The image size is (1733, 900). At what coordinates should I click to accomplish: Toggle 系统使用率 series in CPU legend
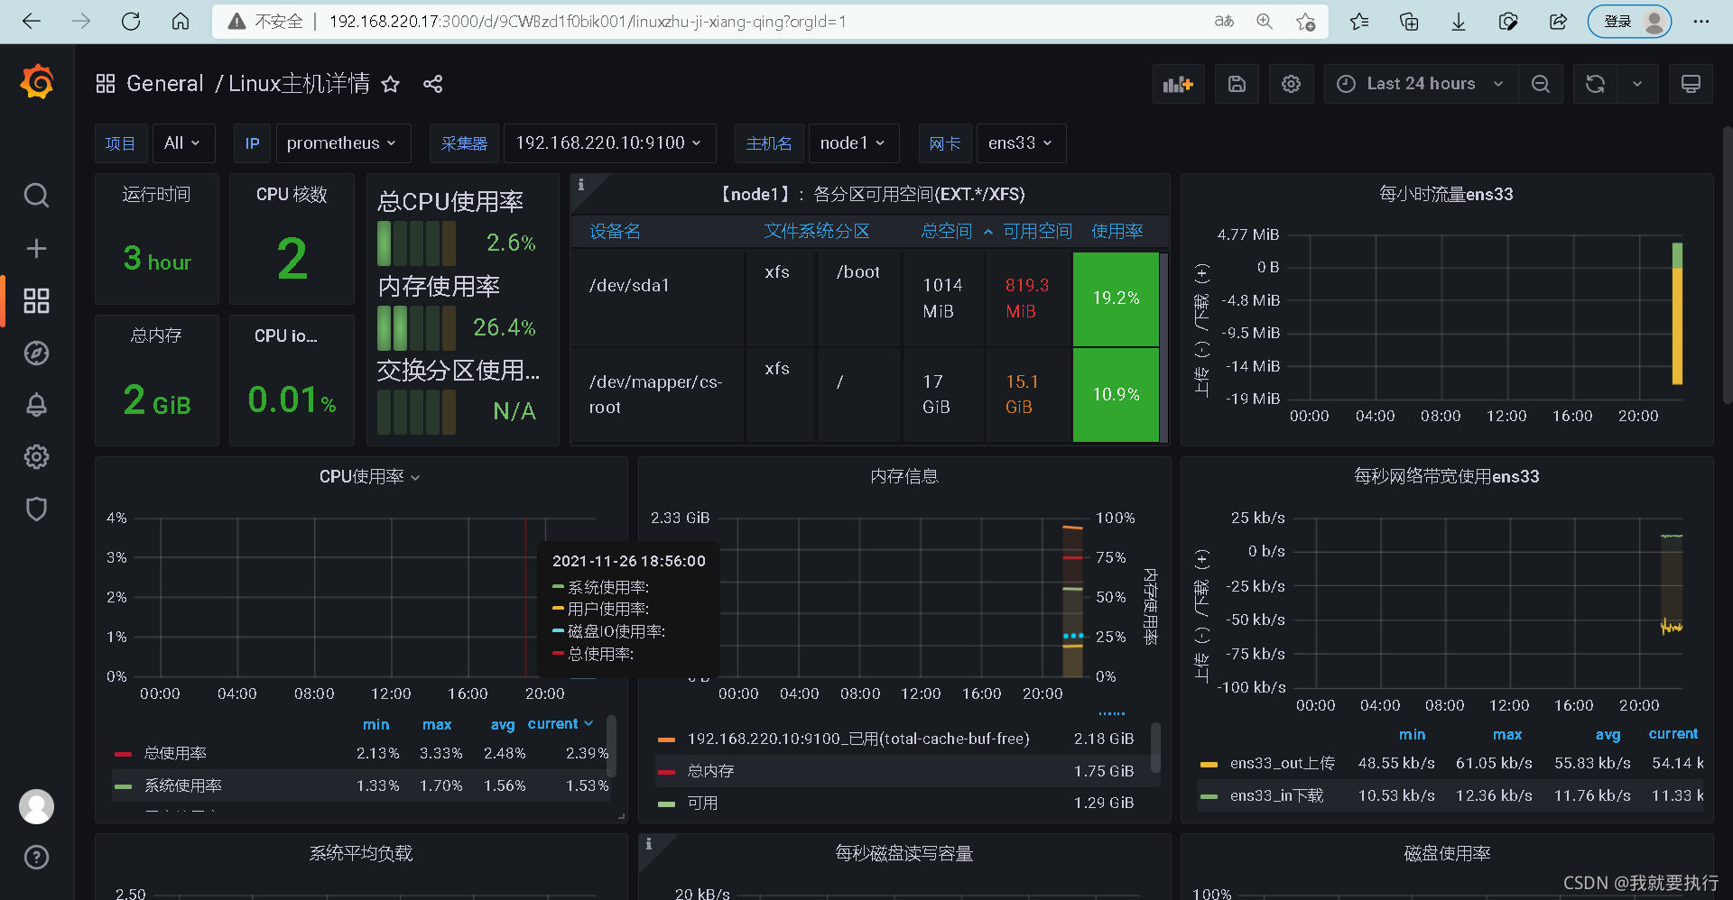pos(183,785)
